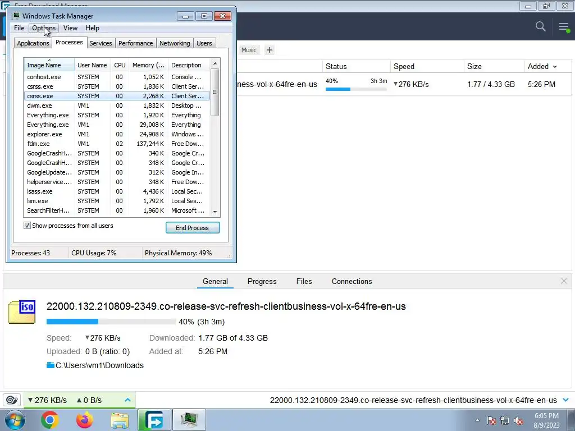Click process list scrollbar thumb
The width and height of the screenshot is (575, 431).
(215, 92)
